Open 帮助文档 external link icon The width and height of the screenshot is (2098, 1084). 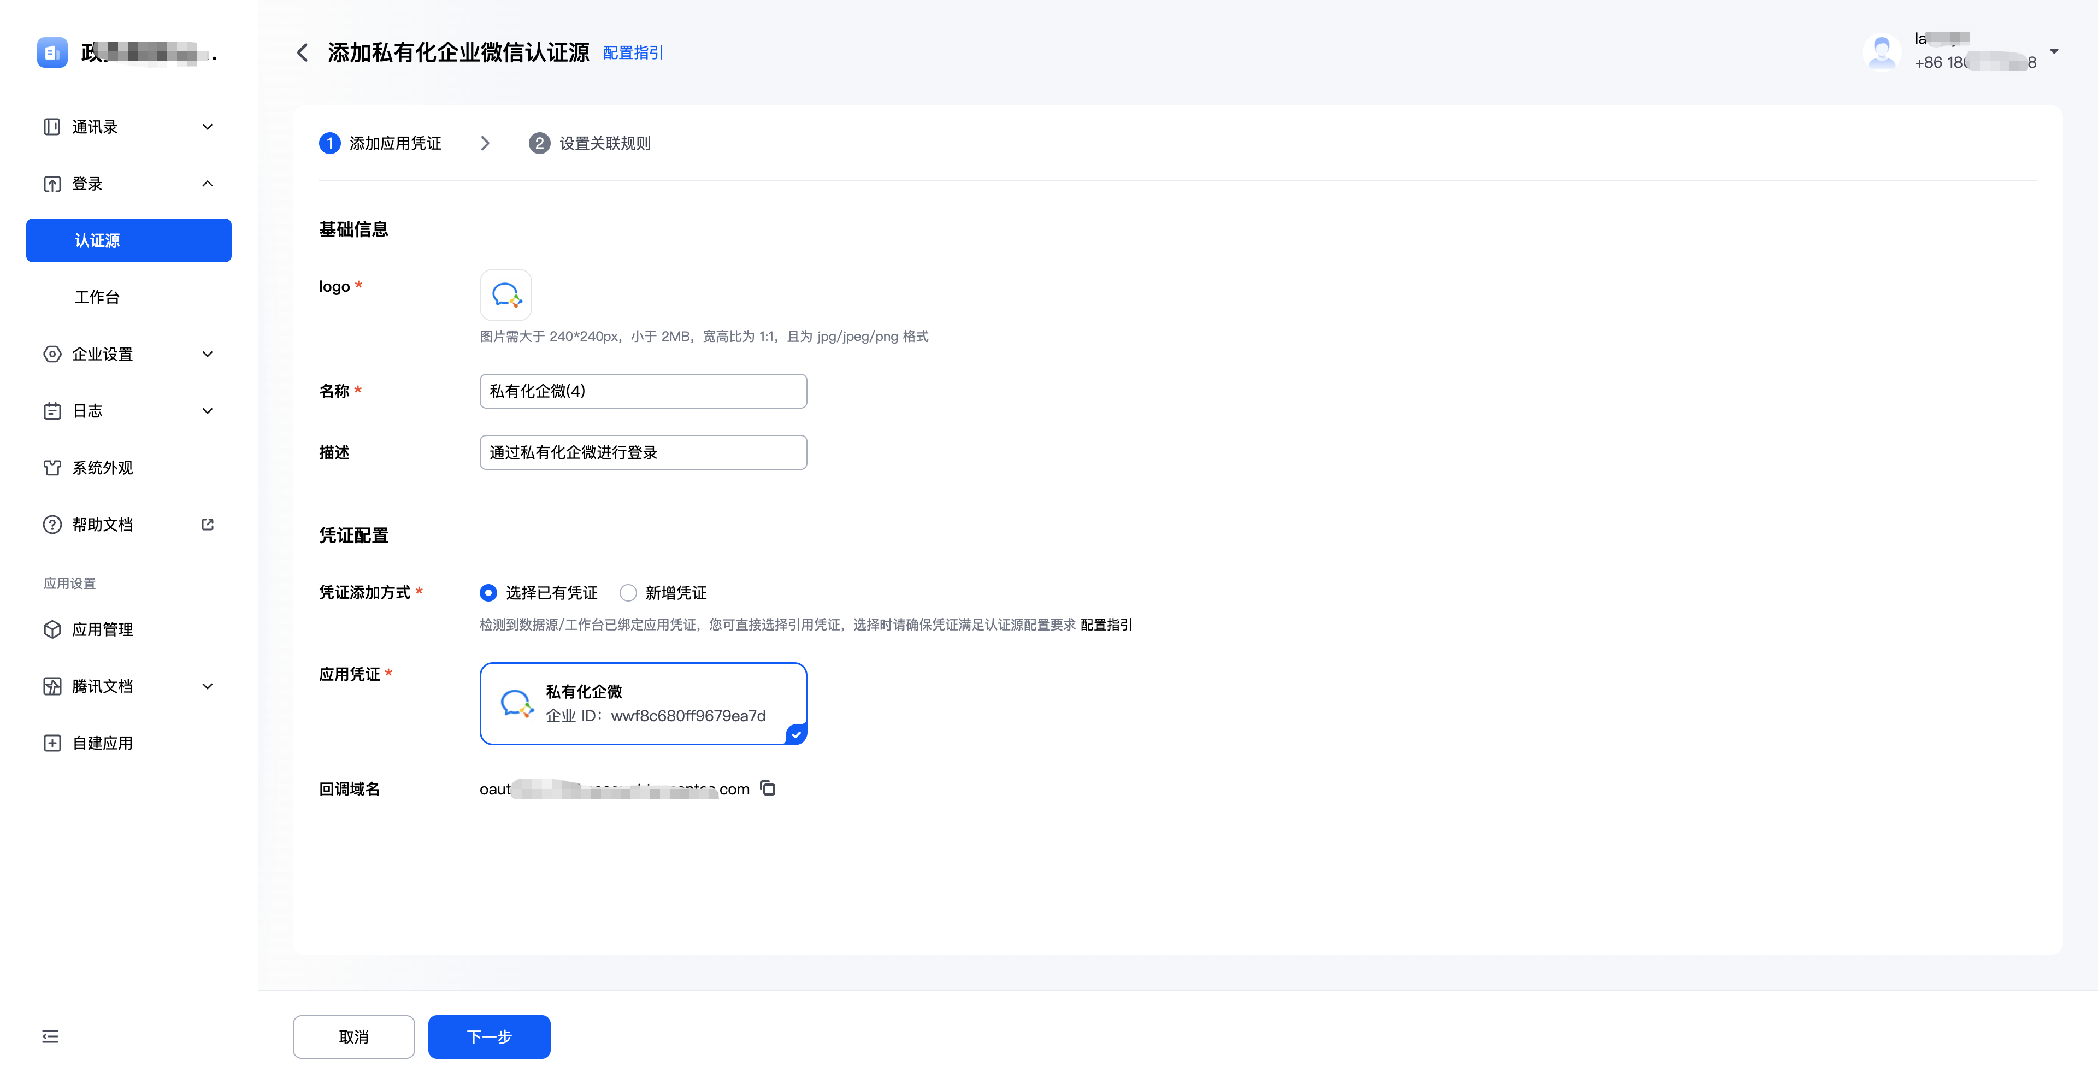coord(208,525)
